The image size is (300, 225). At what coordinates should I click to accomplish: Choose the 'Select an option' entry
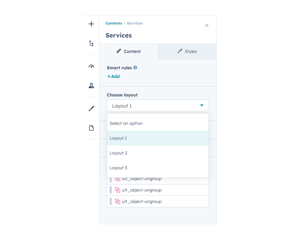[x=126, y=123]
